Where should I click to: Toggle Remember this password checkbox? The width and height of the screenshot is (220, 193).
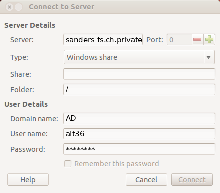(68, 164)
